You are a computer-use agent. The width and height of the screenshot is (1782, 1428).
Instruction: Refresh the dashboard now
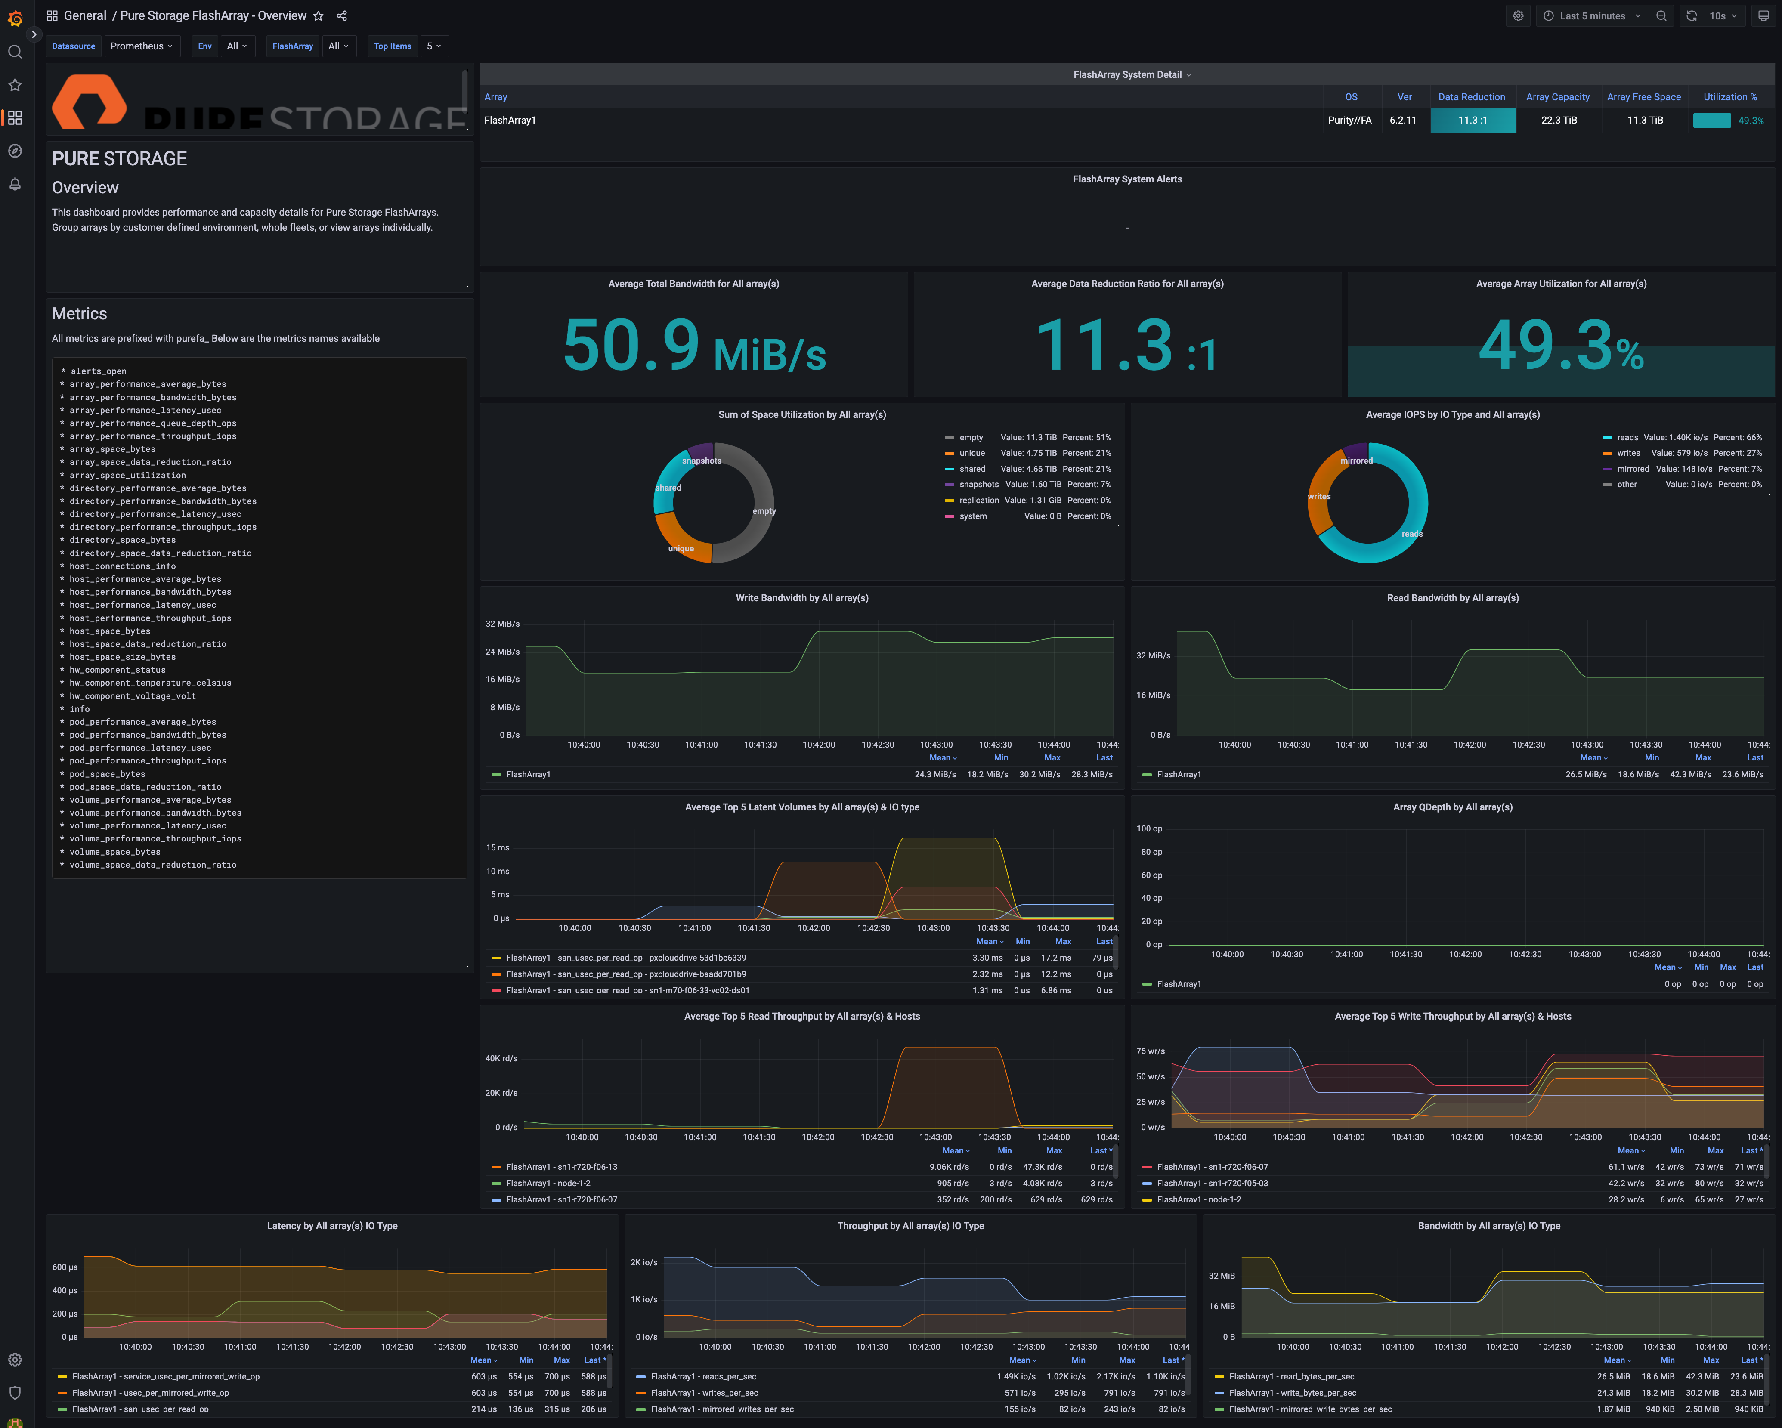pyautogui.click(x=1692, y=15)
